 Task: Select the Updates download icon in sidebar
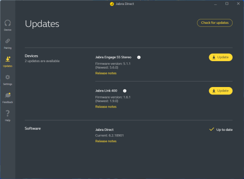tap(7, 59)
